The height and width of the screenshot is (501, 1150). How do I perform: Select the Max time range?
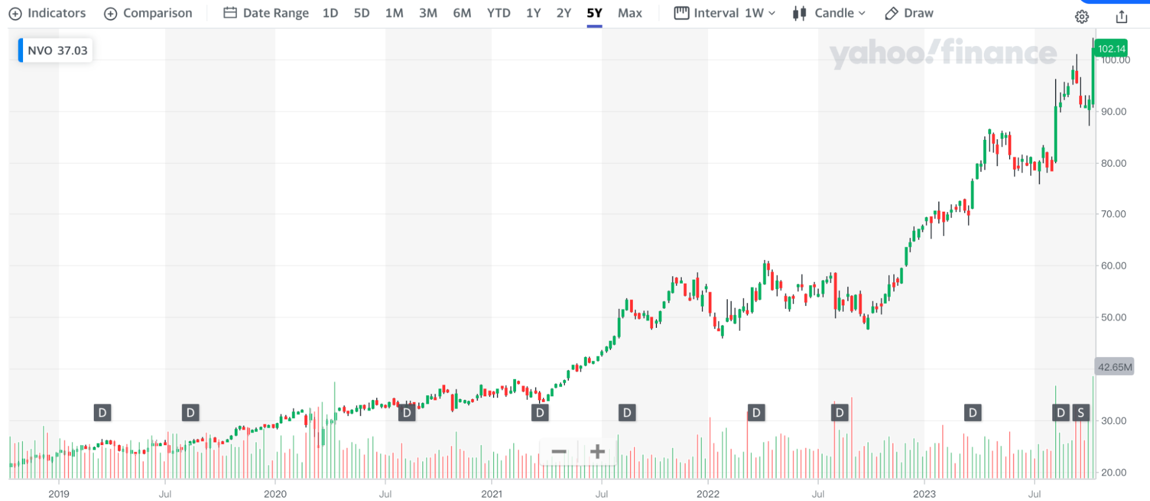[x=629, y=13]
